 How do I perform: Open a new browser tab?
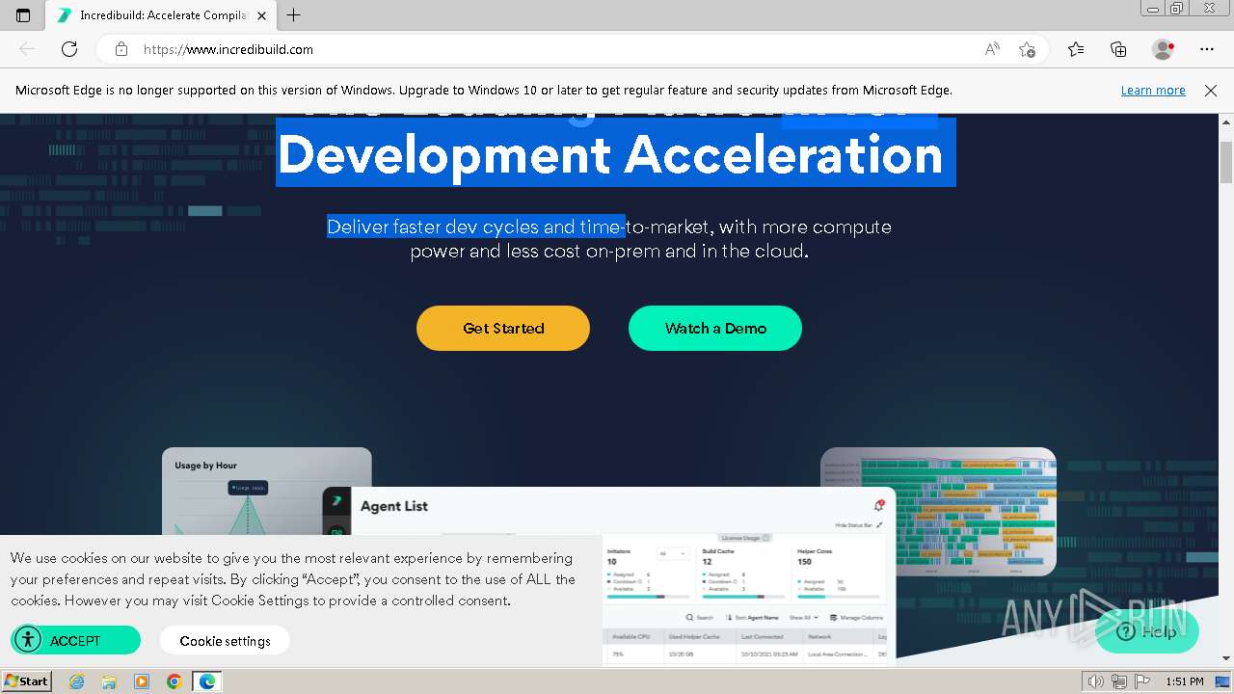(294, 15)
